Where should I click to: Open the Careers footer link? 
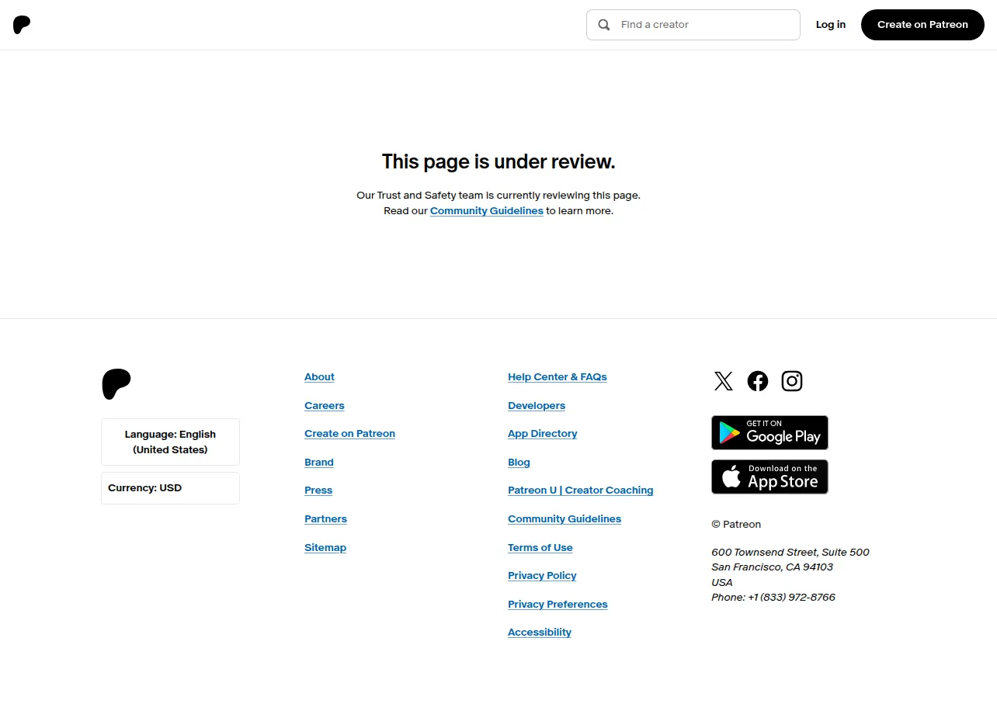(325, 406)
